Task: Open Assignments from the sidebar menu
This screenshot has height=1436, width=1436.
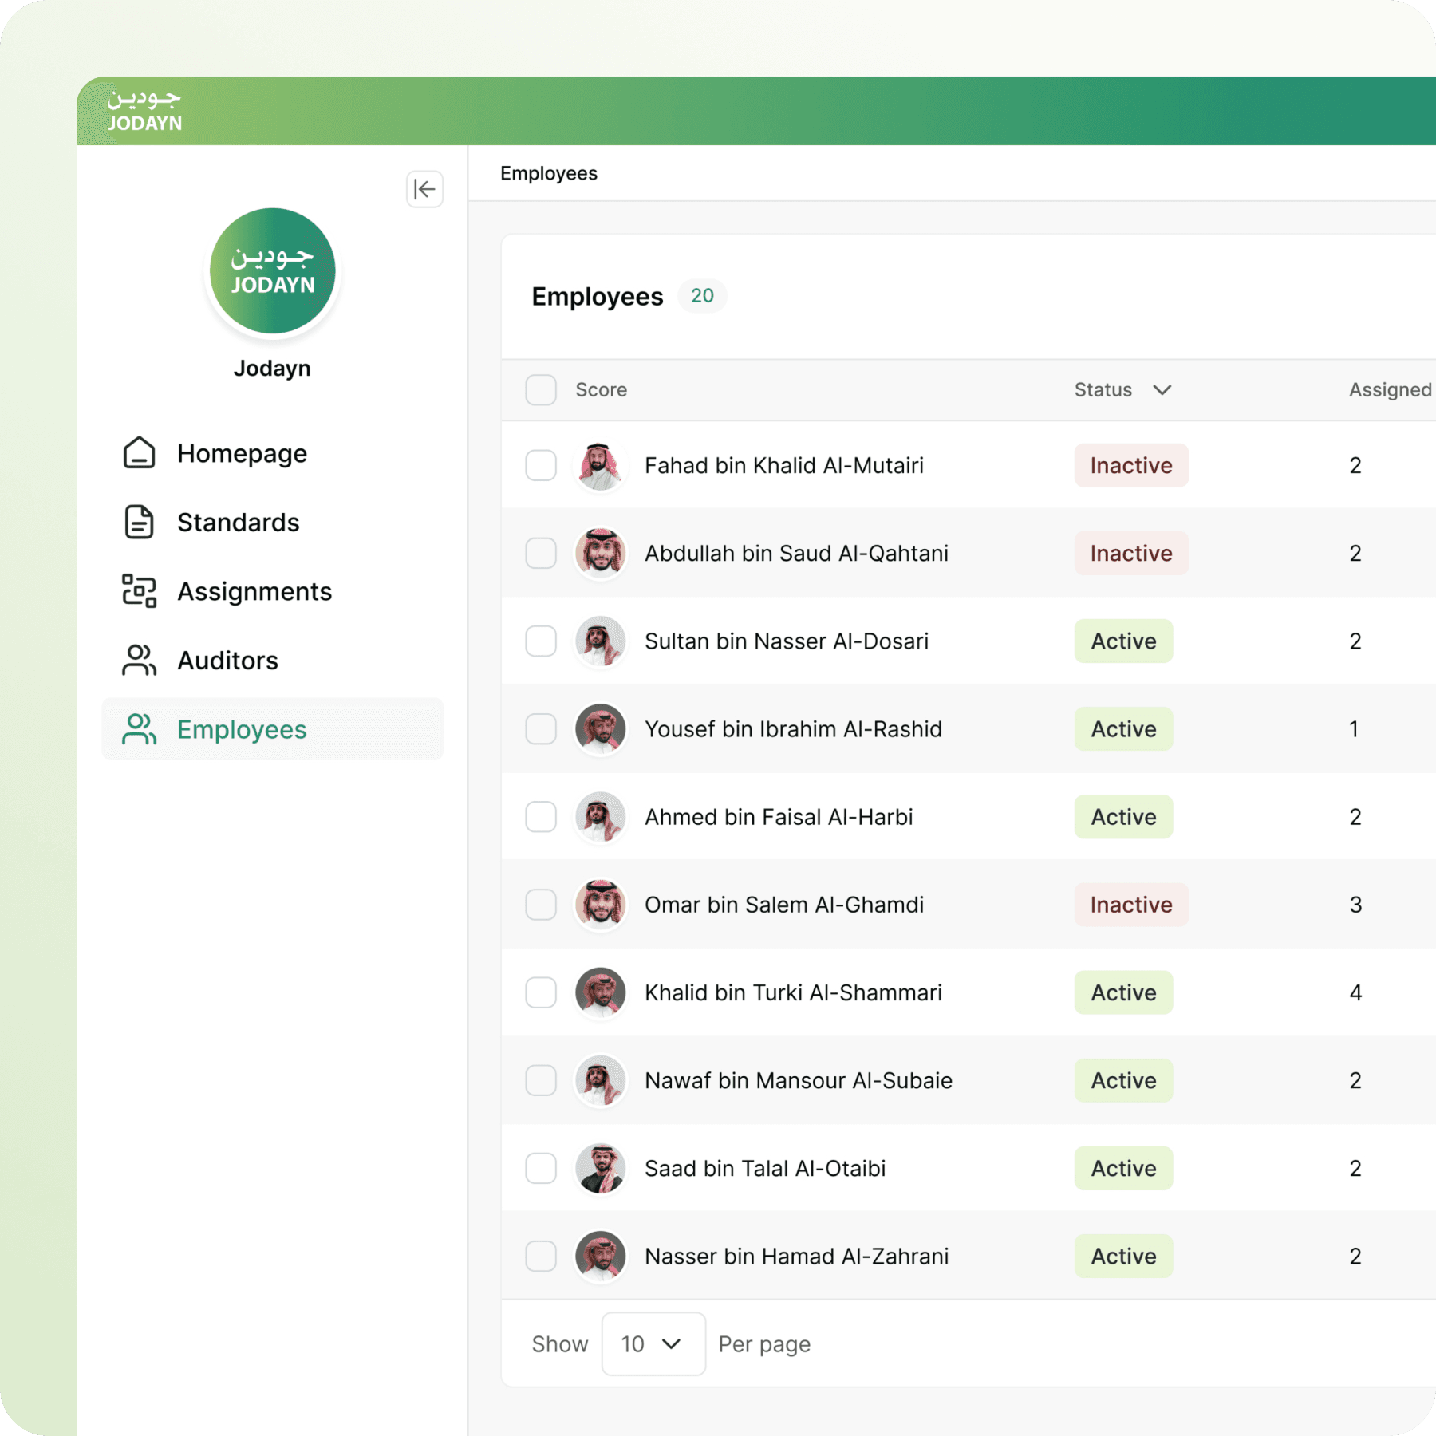Action: (254, 591)
